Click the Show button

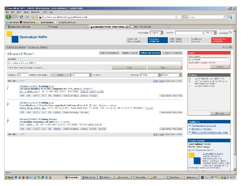pos(60,75)
